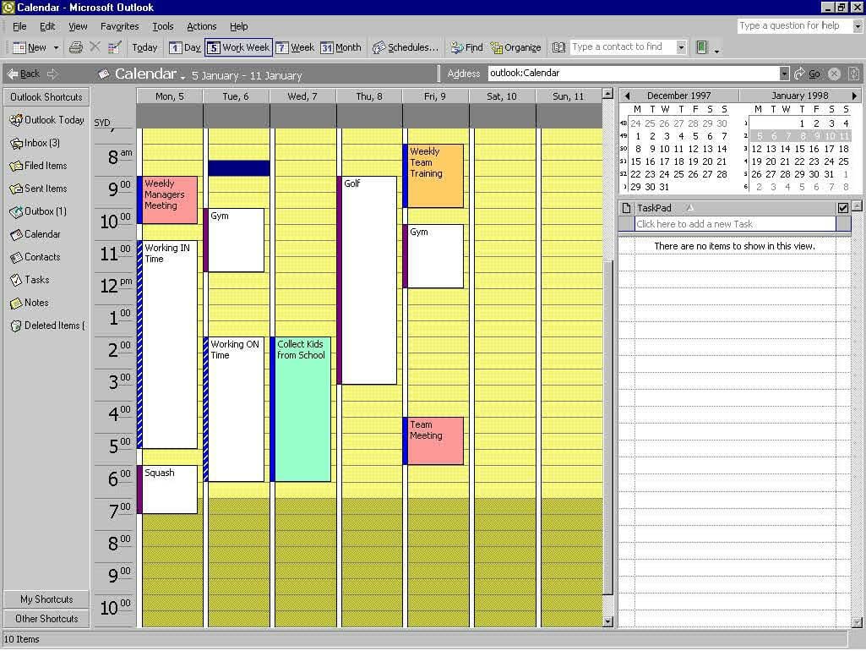Click the Organize toolbar button
Viewport: 866px width, 651px height.
point(516,47)
